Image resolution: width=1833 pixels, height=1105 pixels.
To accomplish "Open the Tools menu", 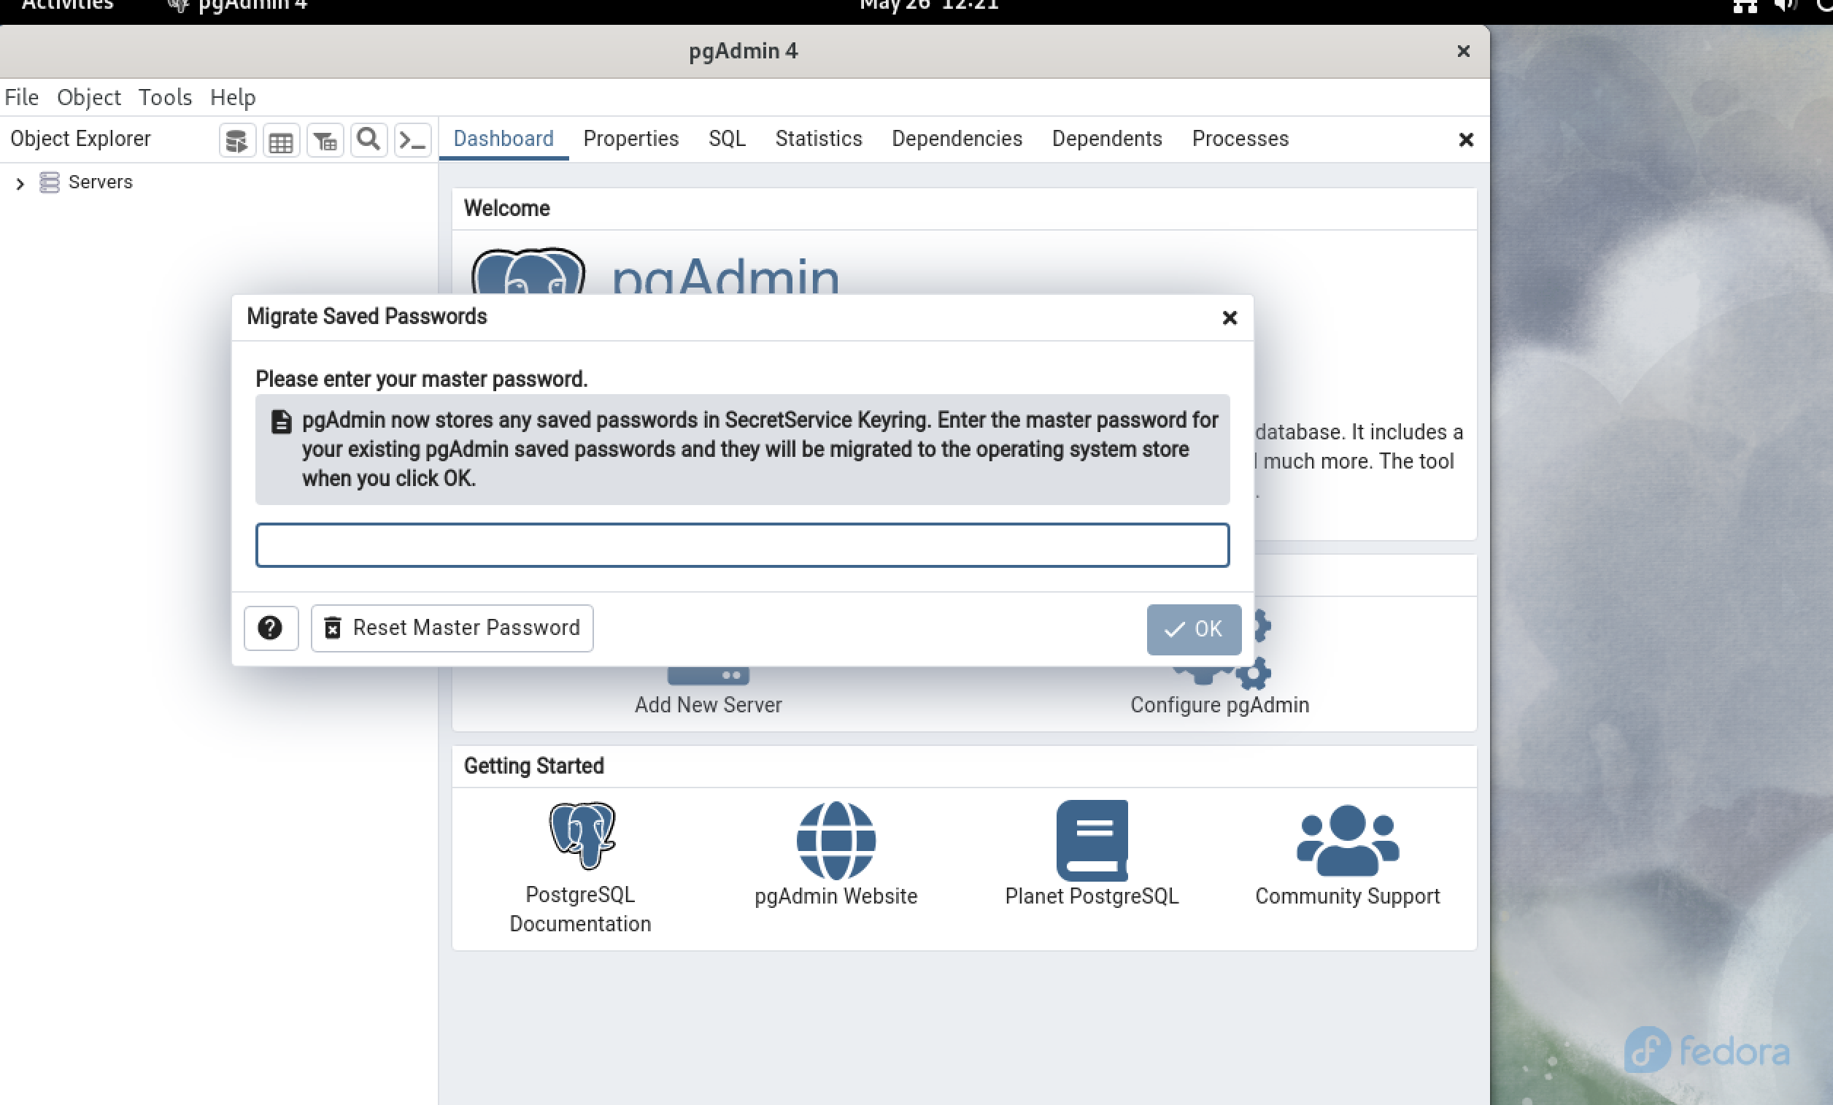I will [x=164, y=97].
